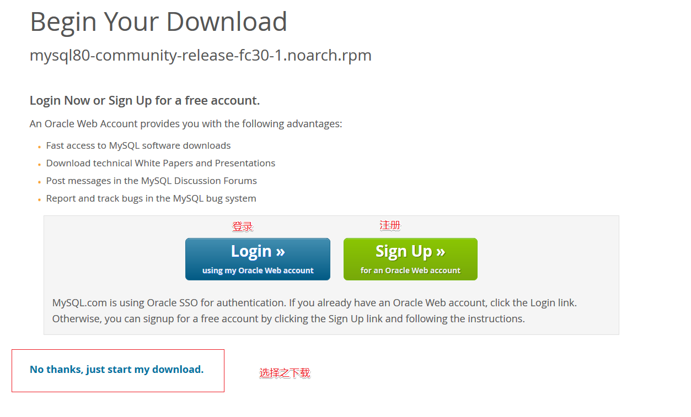691x417 pixels.
Task: Click the 'MySQL.com is using Oracle SSO' sentence
Action: [314, 303]
